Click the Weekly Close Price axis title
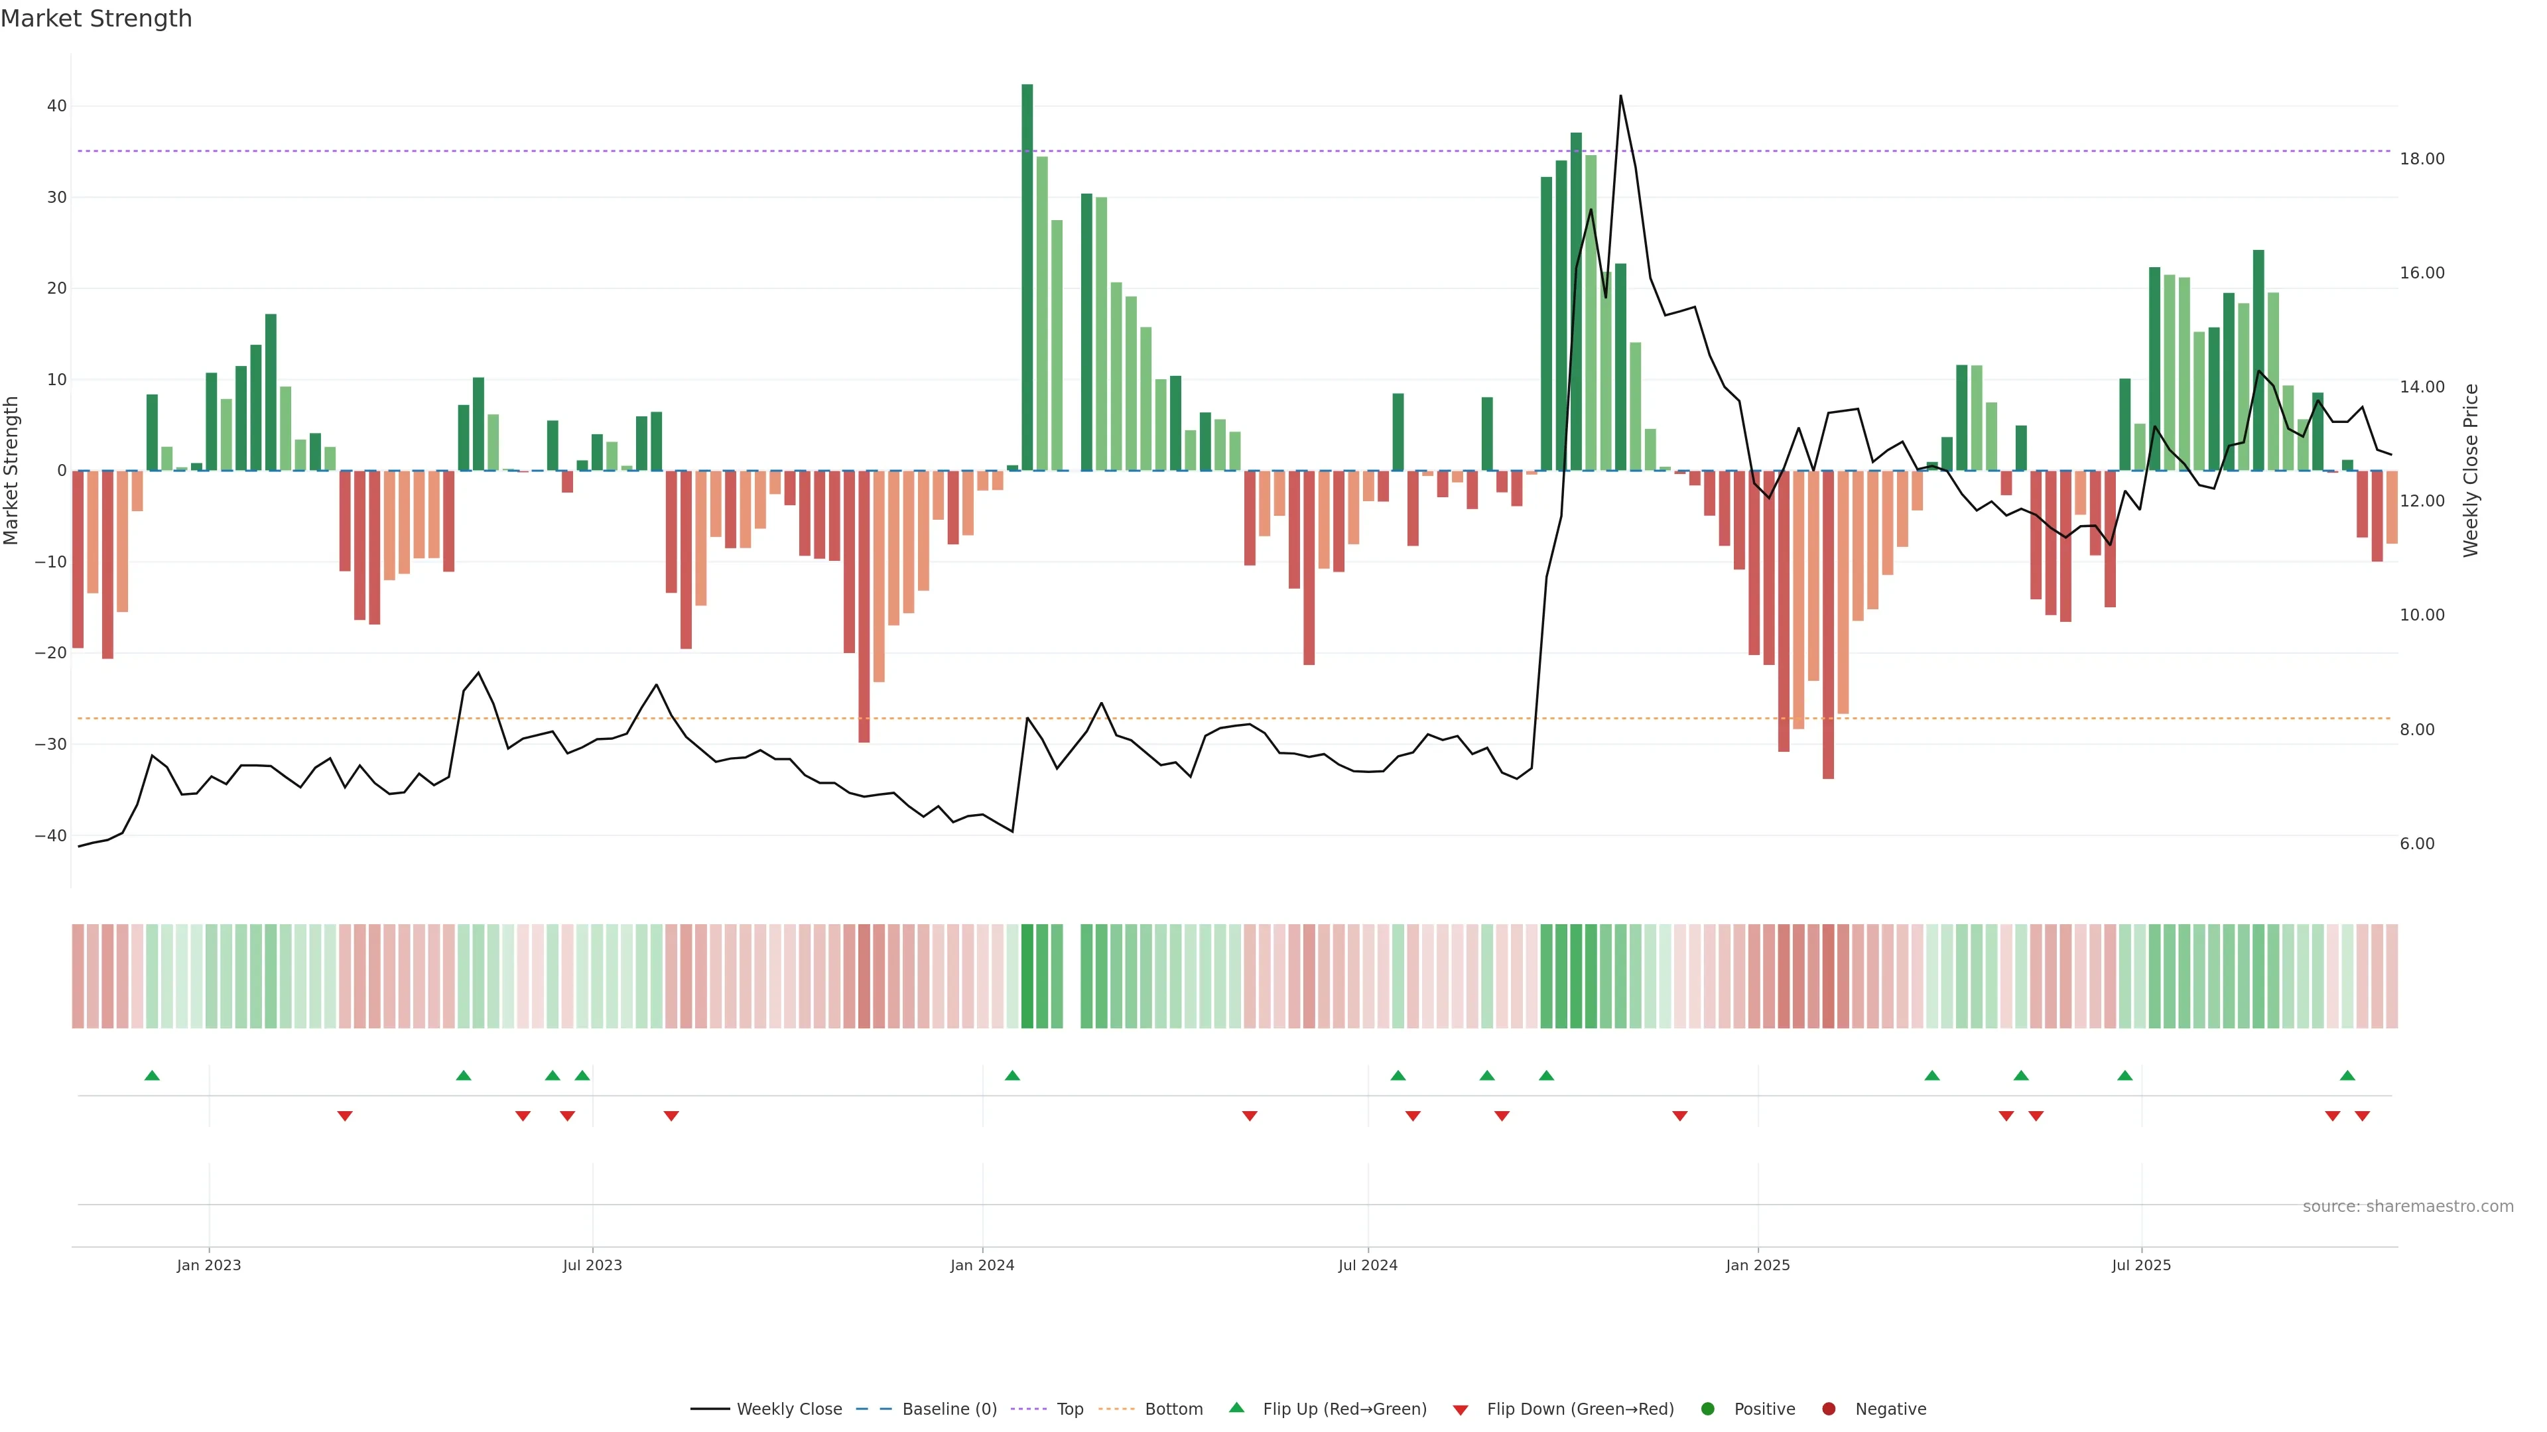Viewport: 2547px width, 1432px height. (2471, 471)
